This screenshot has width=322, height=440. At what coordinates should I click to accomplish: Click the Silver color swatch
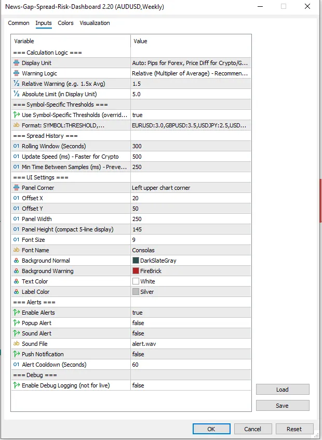coord(136,292)
